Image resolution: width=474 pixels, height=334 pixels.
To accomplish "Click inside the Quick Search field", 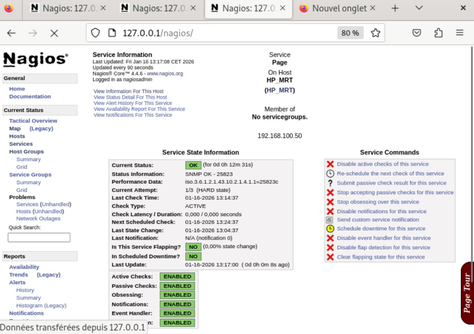I will tap(39, 237).
